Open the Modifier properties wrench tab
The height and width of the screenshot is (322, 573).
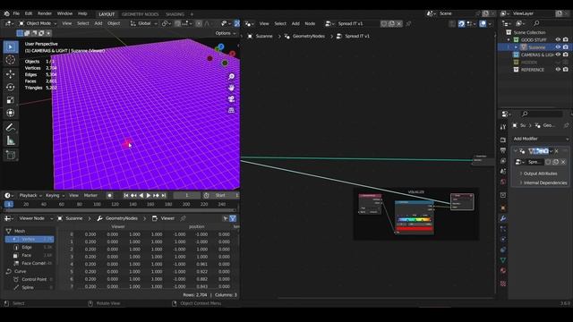(503, 218)
